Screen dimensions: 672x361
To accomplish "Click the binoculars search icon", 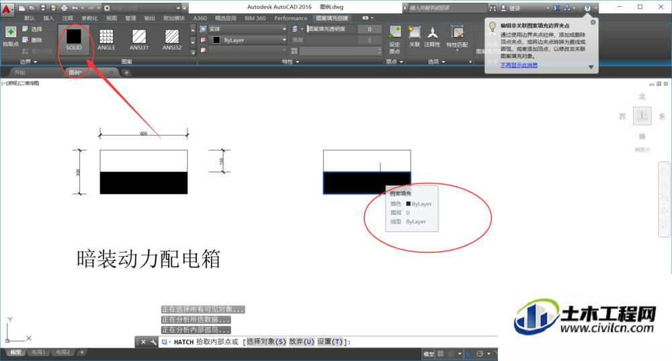I will (x=493, y=7).
